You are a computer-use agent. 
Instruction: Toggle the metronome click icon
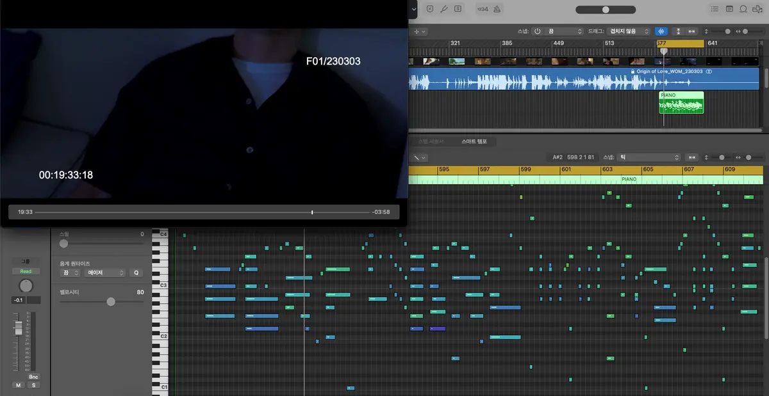point(498,9)
